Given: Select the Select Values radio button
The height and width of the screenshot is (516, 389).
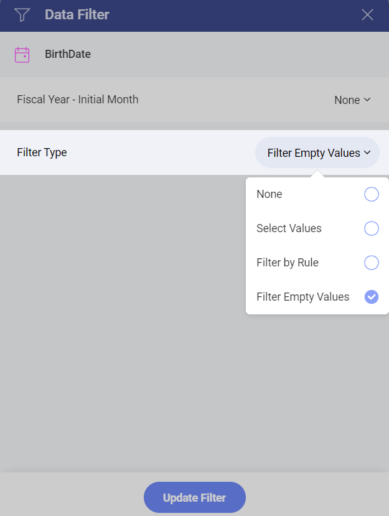Looking at the screenshot, I should tap(371, 228).
